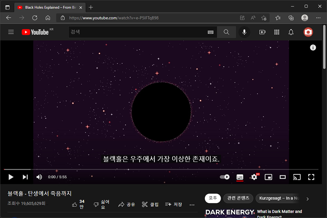The image size is (327, 218).
Task: Save the video with 저장
Action: point(174,205)
